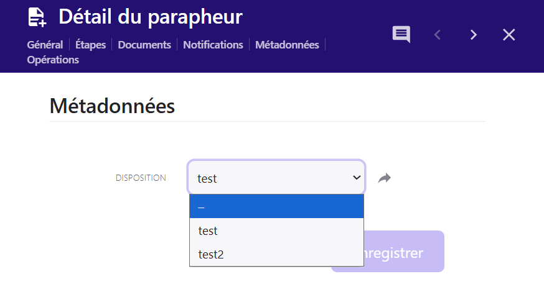Go to next parapheur with right arrow
Viewport: 544px width, 302px height.
click(474, 35)
